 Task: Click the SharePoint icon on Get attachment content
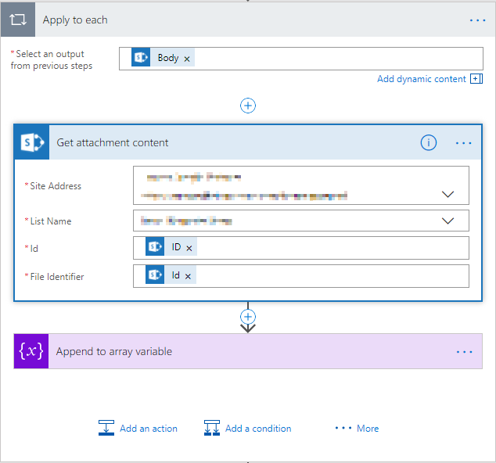pyautogui.click(x=32, y=142)
